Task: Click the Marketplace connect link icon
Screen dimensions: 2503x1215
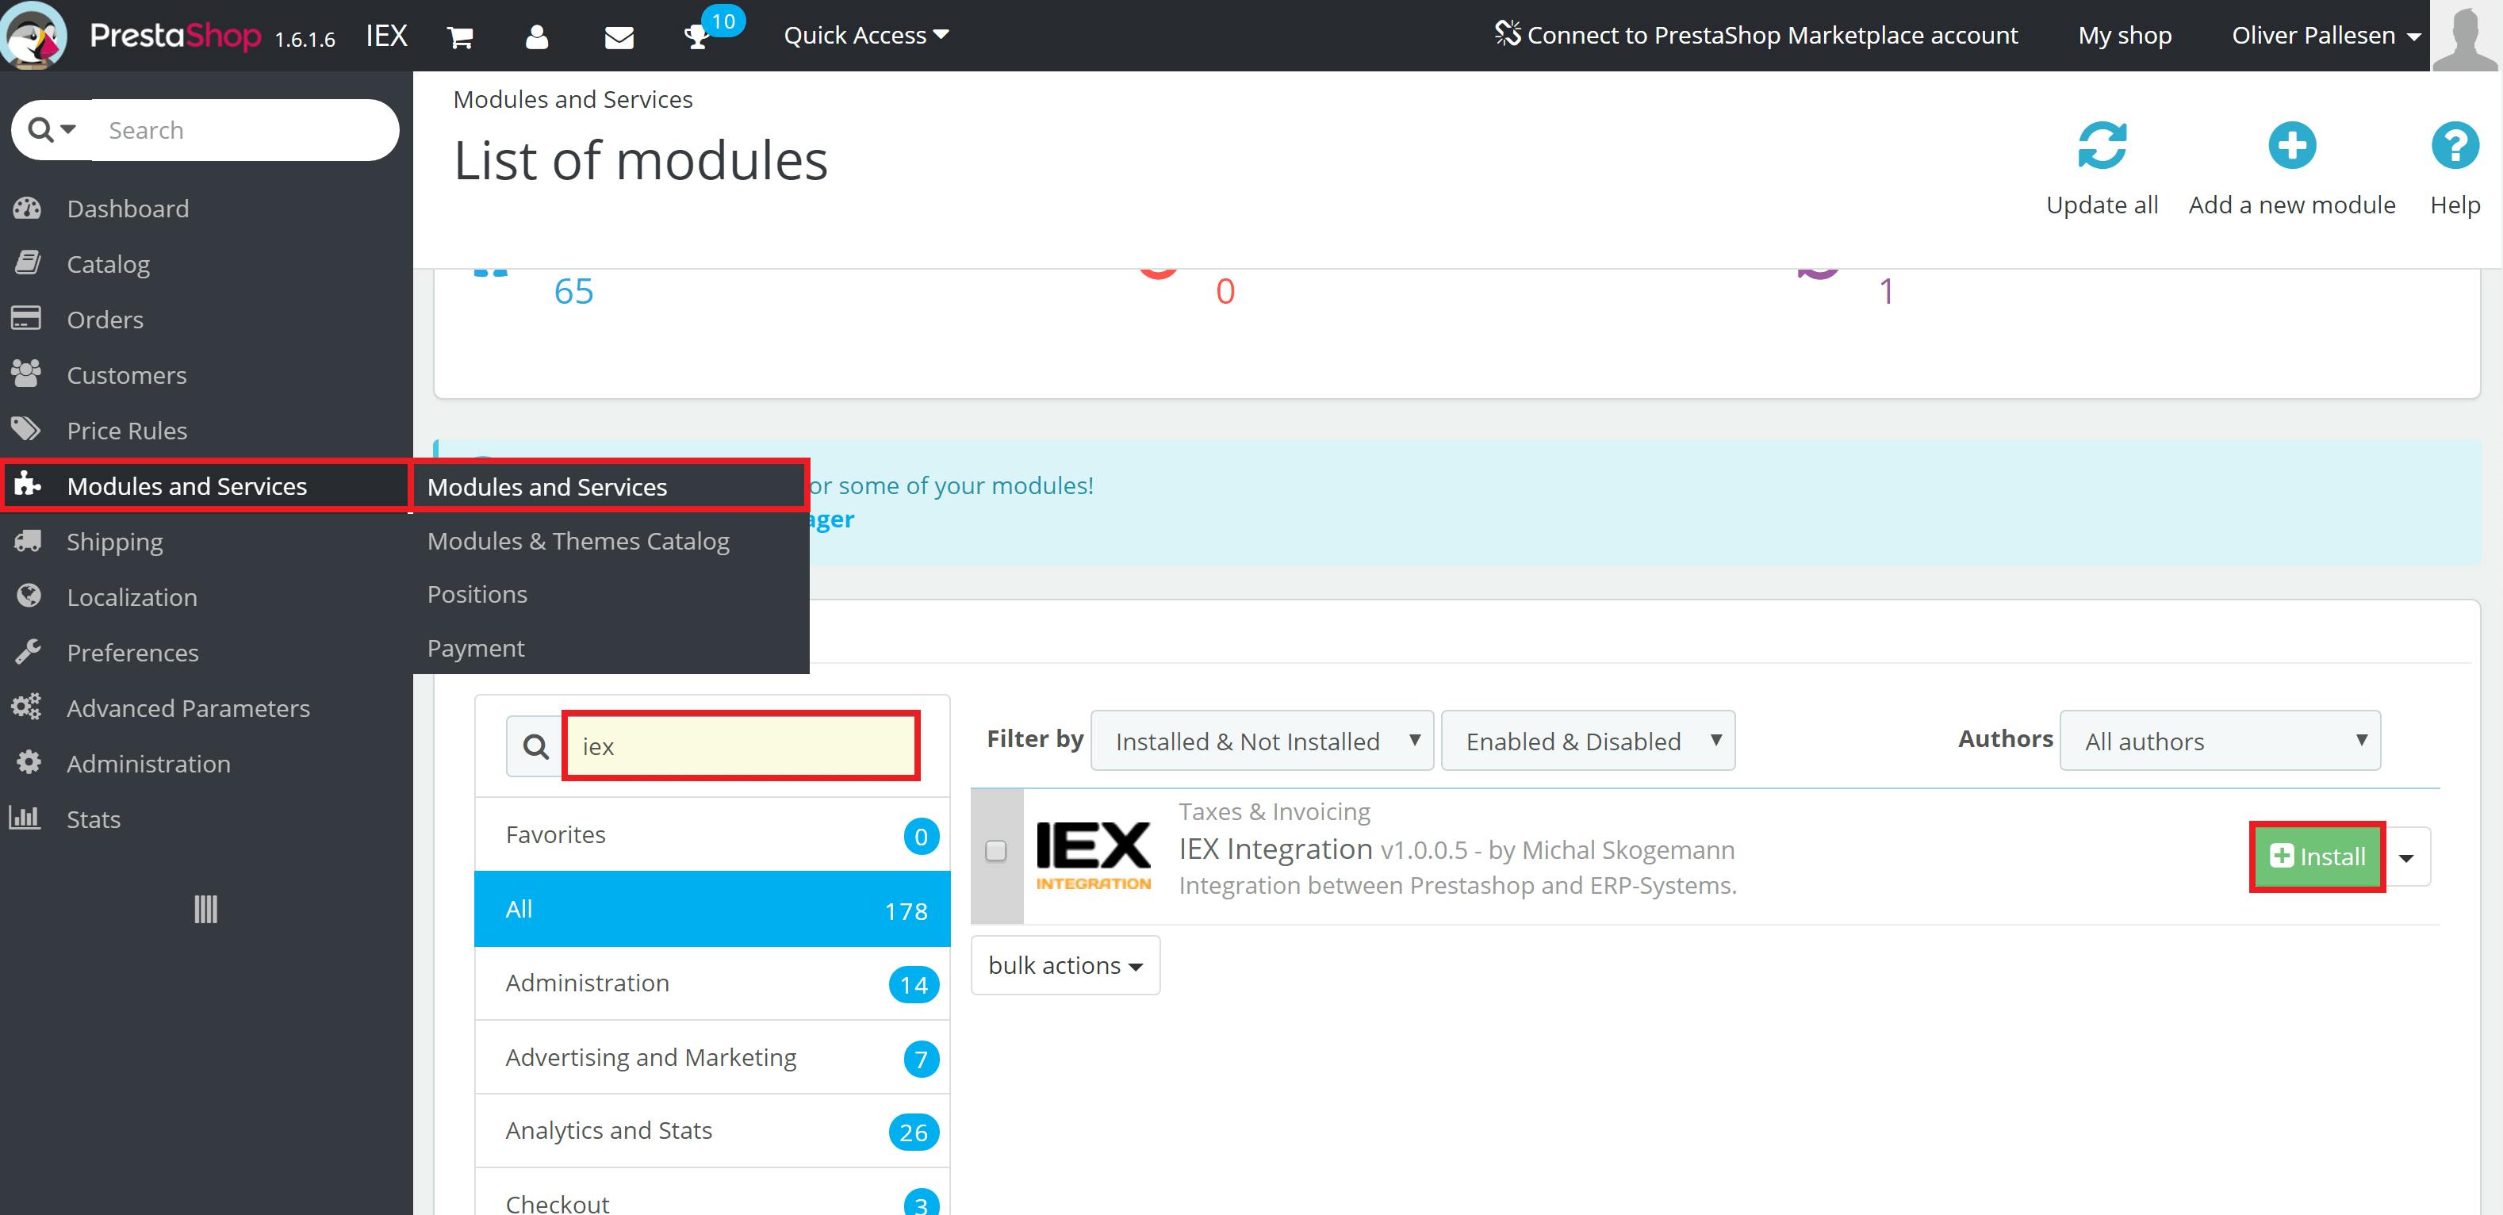Action: [x=1507, y=34]
